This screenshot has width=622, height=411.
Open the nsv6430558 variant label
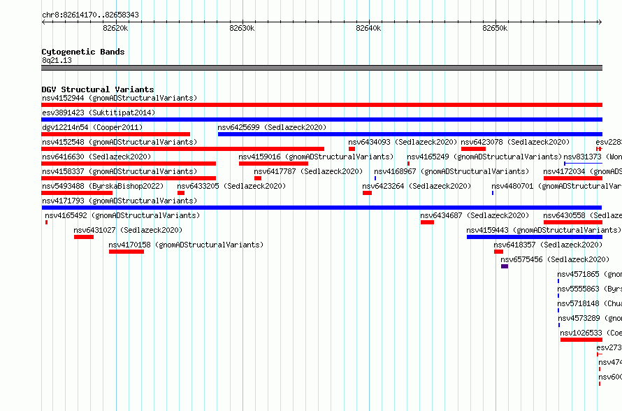(583, 215)
